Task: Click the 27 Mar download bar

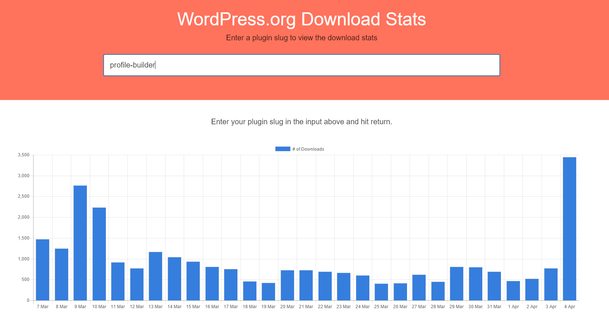Action: [419, 287]
